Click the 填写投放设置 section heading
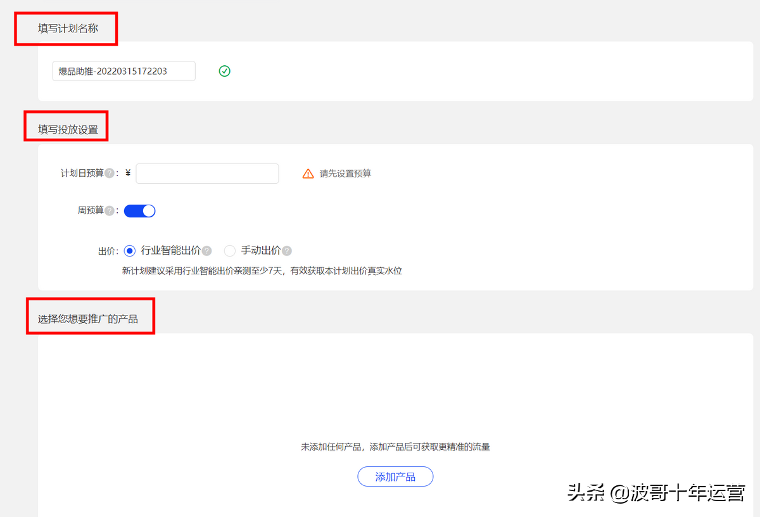 [x=68, y=130]
